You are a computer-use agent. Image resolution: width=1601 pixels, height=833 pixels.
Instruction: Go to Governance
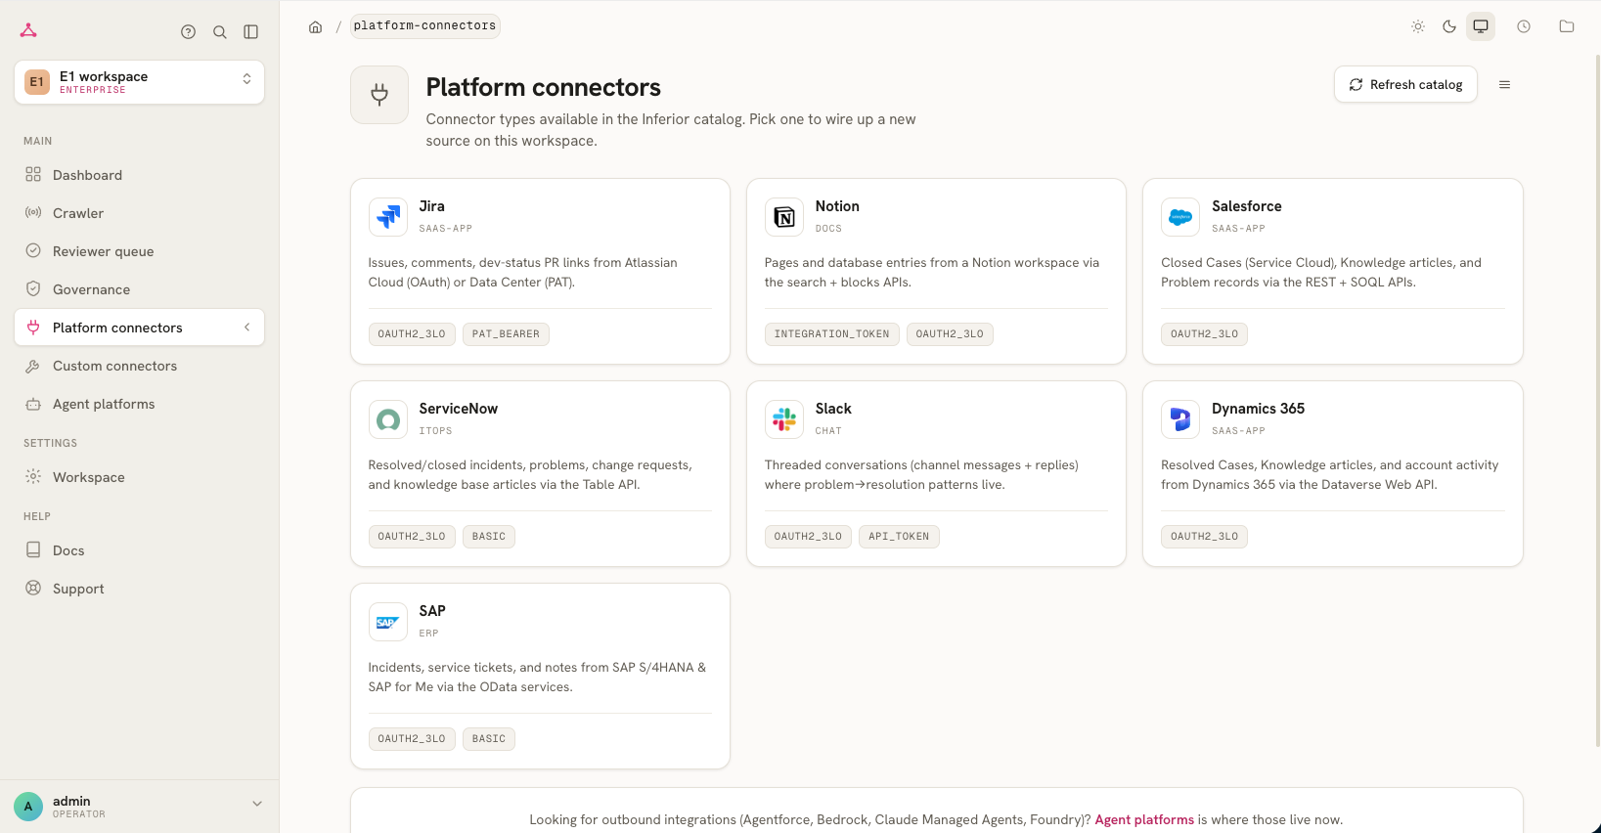tap(139, 289)
